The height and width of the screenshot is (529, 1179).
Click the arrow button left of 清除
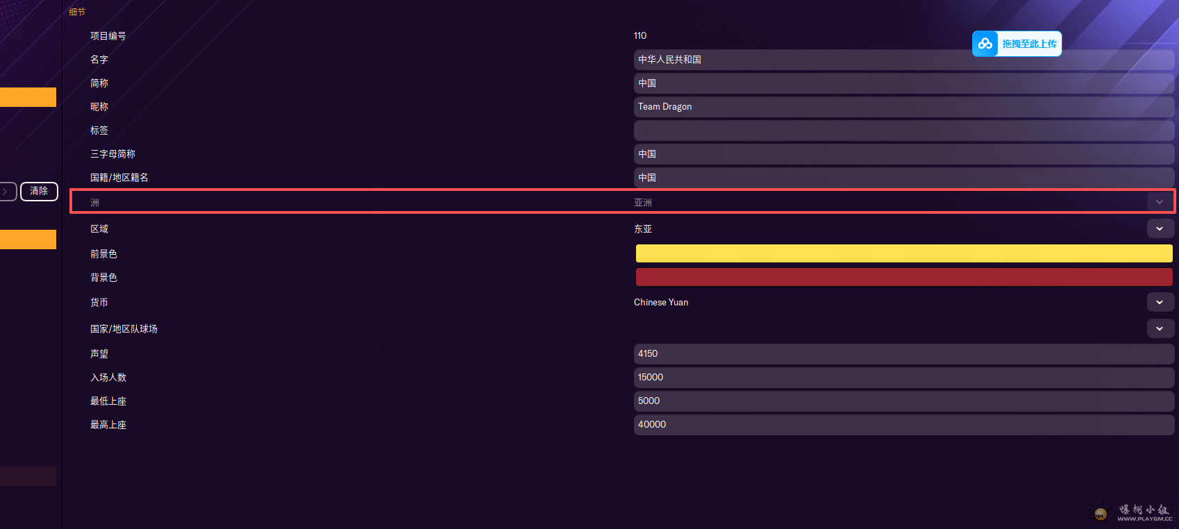[7, 191]
